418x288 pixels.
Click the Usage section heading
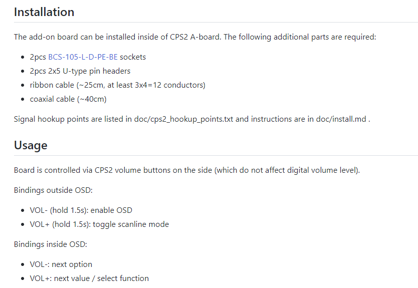[31, 145]
